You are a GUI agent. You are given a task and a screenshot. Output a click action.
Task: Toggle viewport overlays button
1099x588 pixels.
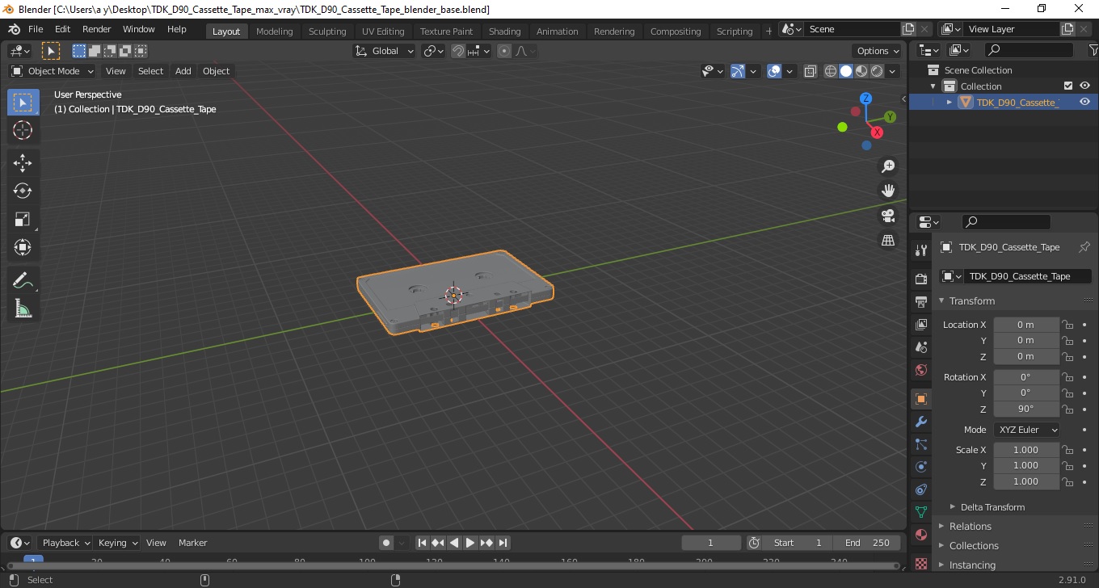[x=774, y=71]
